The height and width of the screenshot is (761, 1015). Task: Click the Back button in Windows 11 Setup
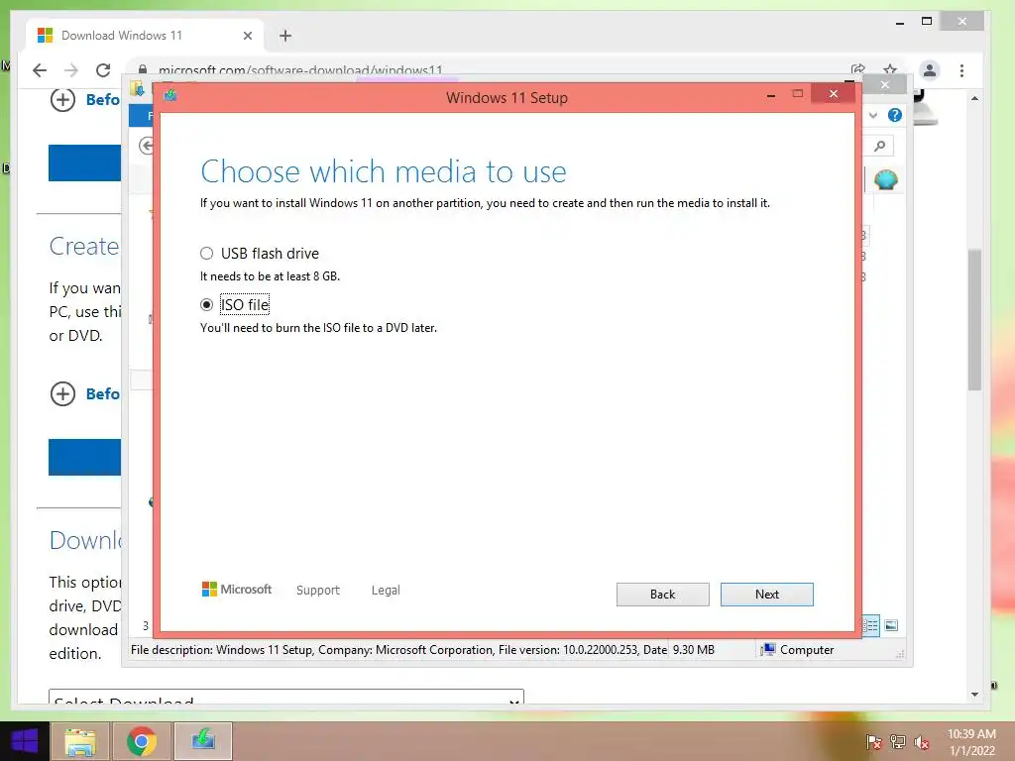662,595
